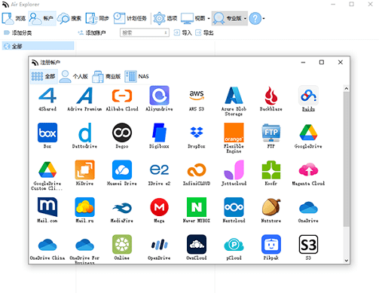The height and width of the screenshot is (293, 379).
Task: Open the help question mark menu
Action: (x=257, y=18)
